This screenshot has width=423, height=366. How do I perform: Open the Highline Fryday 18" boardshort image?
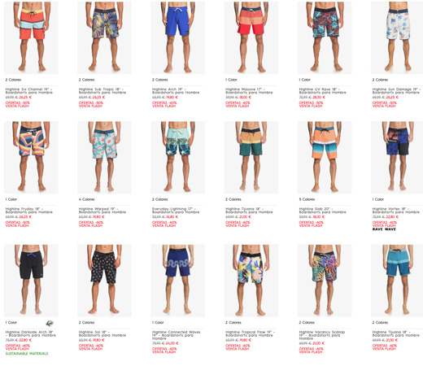31,158
